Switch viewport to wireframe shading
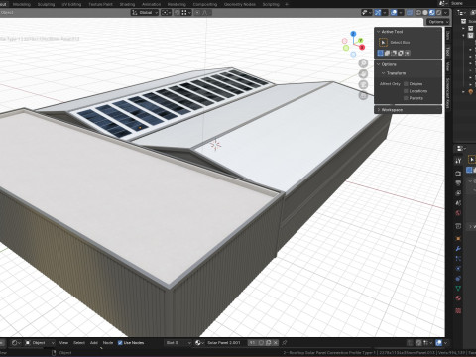Viewport: 476px width, 357px height. (418, 13)
